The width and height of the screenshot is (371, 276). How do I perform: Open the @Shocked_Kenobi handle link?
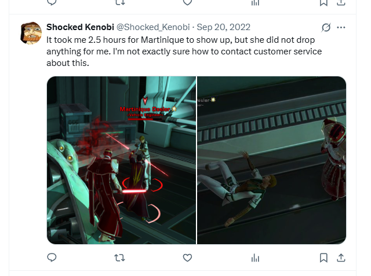(153, 27)
